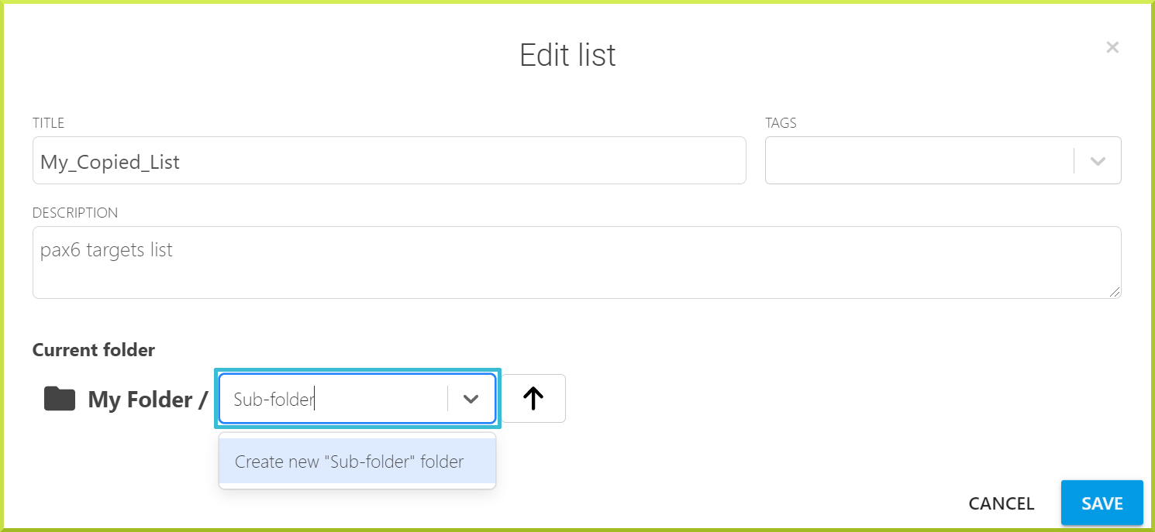Image resolution: width=1155 pixels, height=532 pixels.
Task: Click the Edit list dialog heading
Action: 567,55
